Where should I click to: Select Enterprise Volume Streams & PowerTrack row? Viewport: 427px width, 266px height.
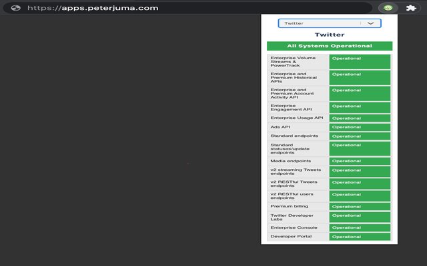tap(298, 62)
